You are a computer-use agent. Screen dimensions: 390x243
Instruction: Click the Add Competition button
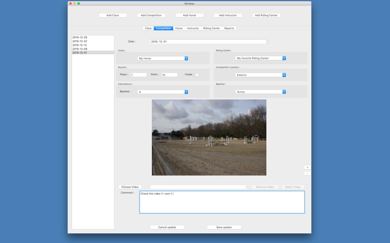151,16
